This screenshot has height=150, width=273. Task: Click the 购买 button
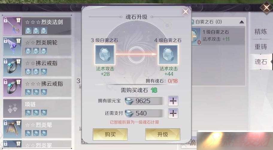pyautogui.click(x=110, y=134)
